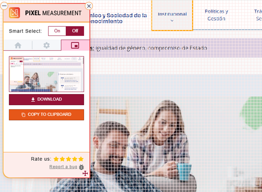
Task: Rate with the fourth star
Action: pyautogui.click(x=75, y=159)
